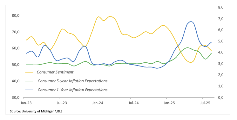Click the 8,0 right axis label
Image resolution: width=237 pixels, height=120 pixels.
coord(220,7)
